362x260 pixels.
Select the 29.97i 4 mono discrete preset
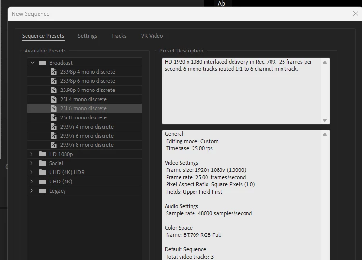coord(85,127)
